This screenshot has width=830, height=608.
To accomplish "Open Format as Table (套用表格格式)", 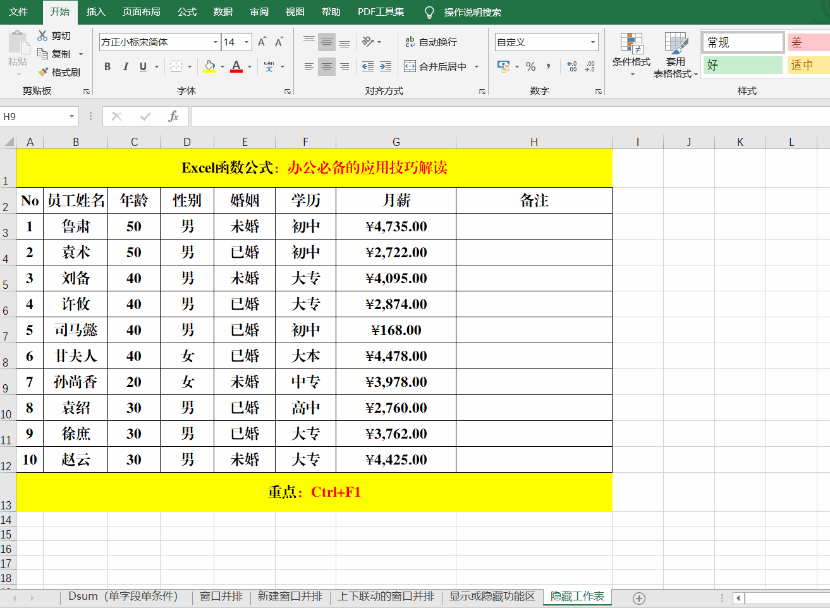I will [676, 55].
